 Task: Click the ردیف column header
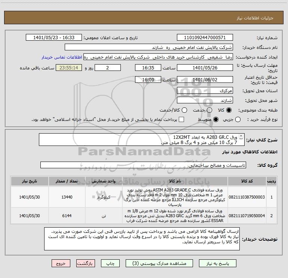pos(272,181)
